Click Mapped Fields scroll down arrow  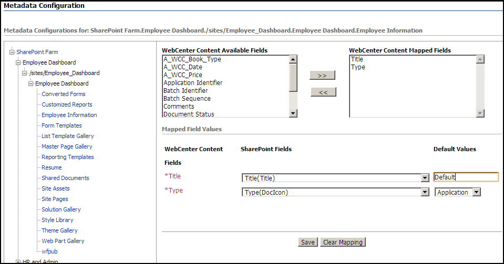pyautogui.click(x=480, y=113)
